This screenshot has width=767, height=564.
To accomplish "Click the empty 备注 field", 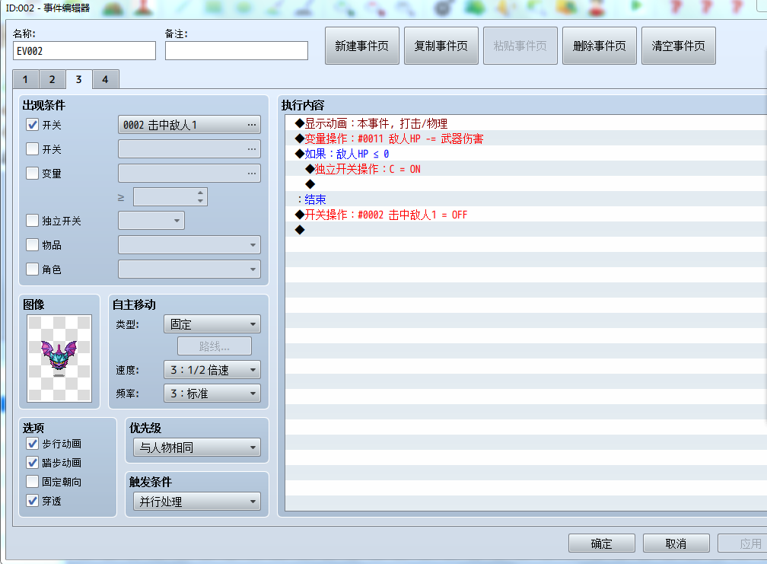I will [x=236, y=51].
